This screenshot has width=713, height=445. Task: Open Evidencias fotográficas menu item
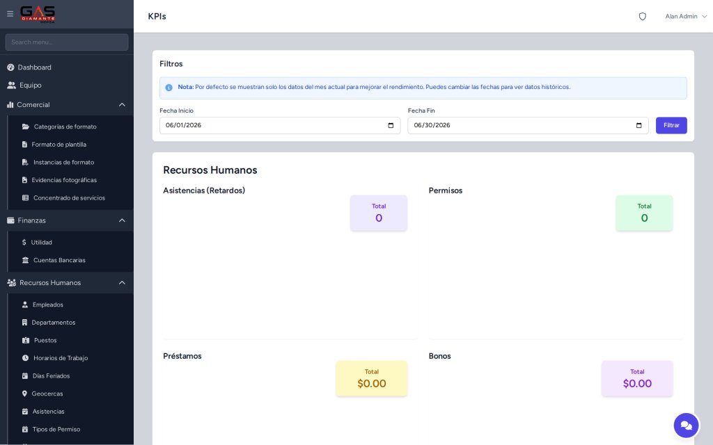coord(60,180)
